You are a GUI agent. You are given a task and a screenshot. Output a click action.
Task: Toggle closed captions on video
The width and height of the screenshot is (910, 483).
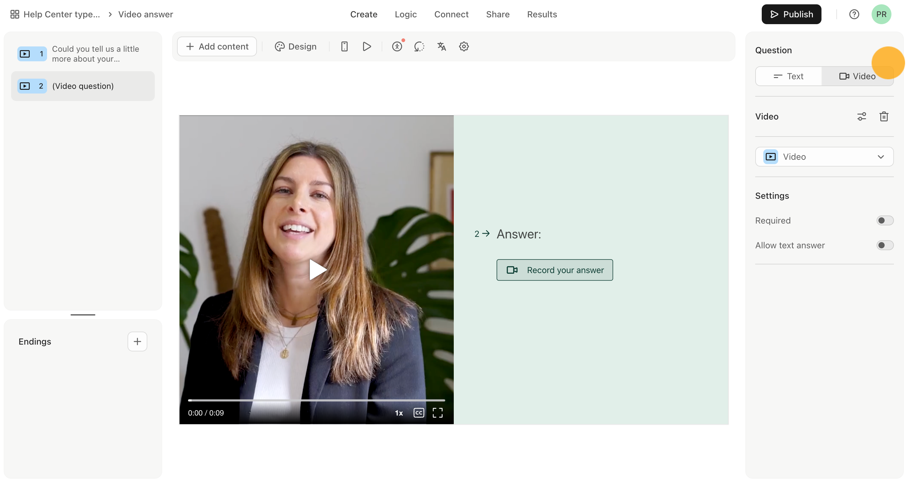(x=418, y=413)
